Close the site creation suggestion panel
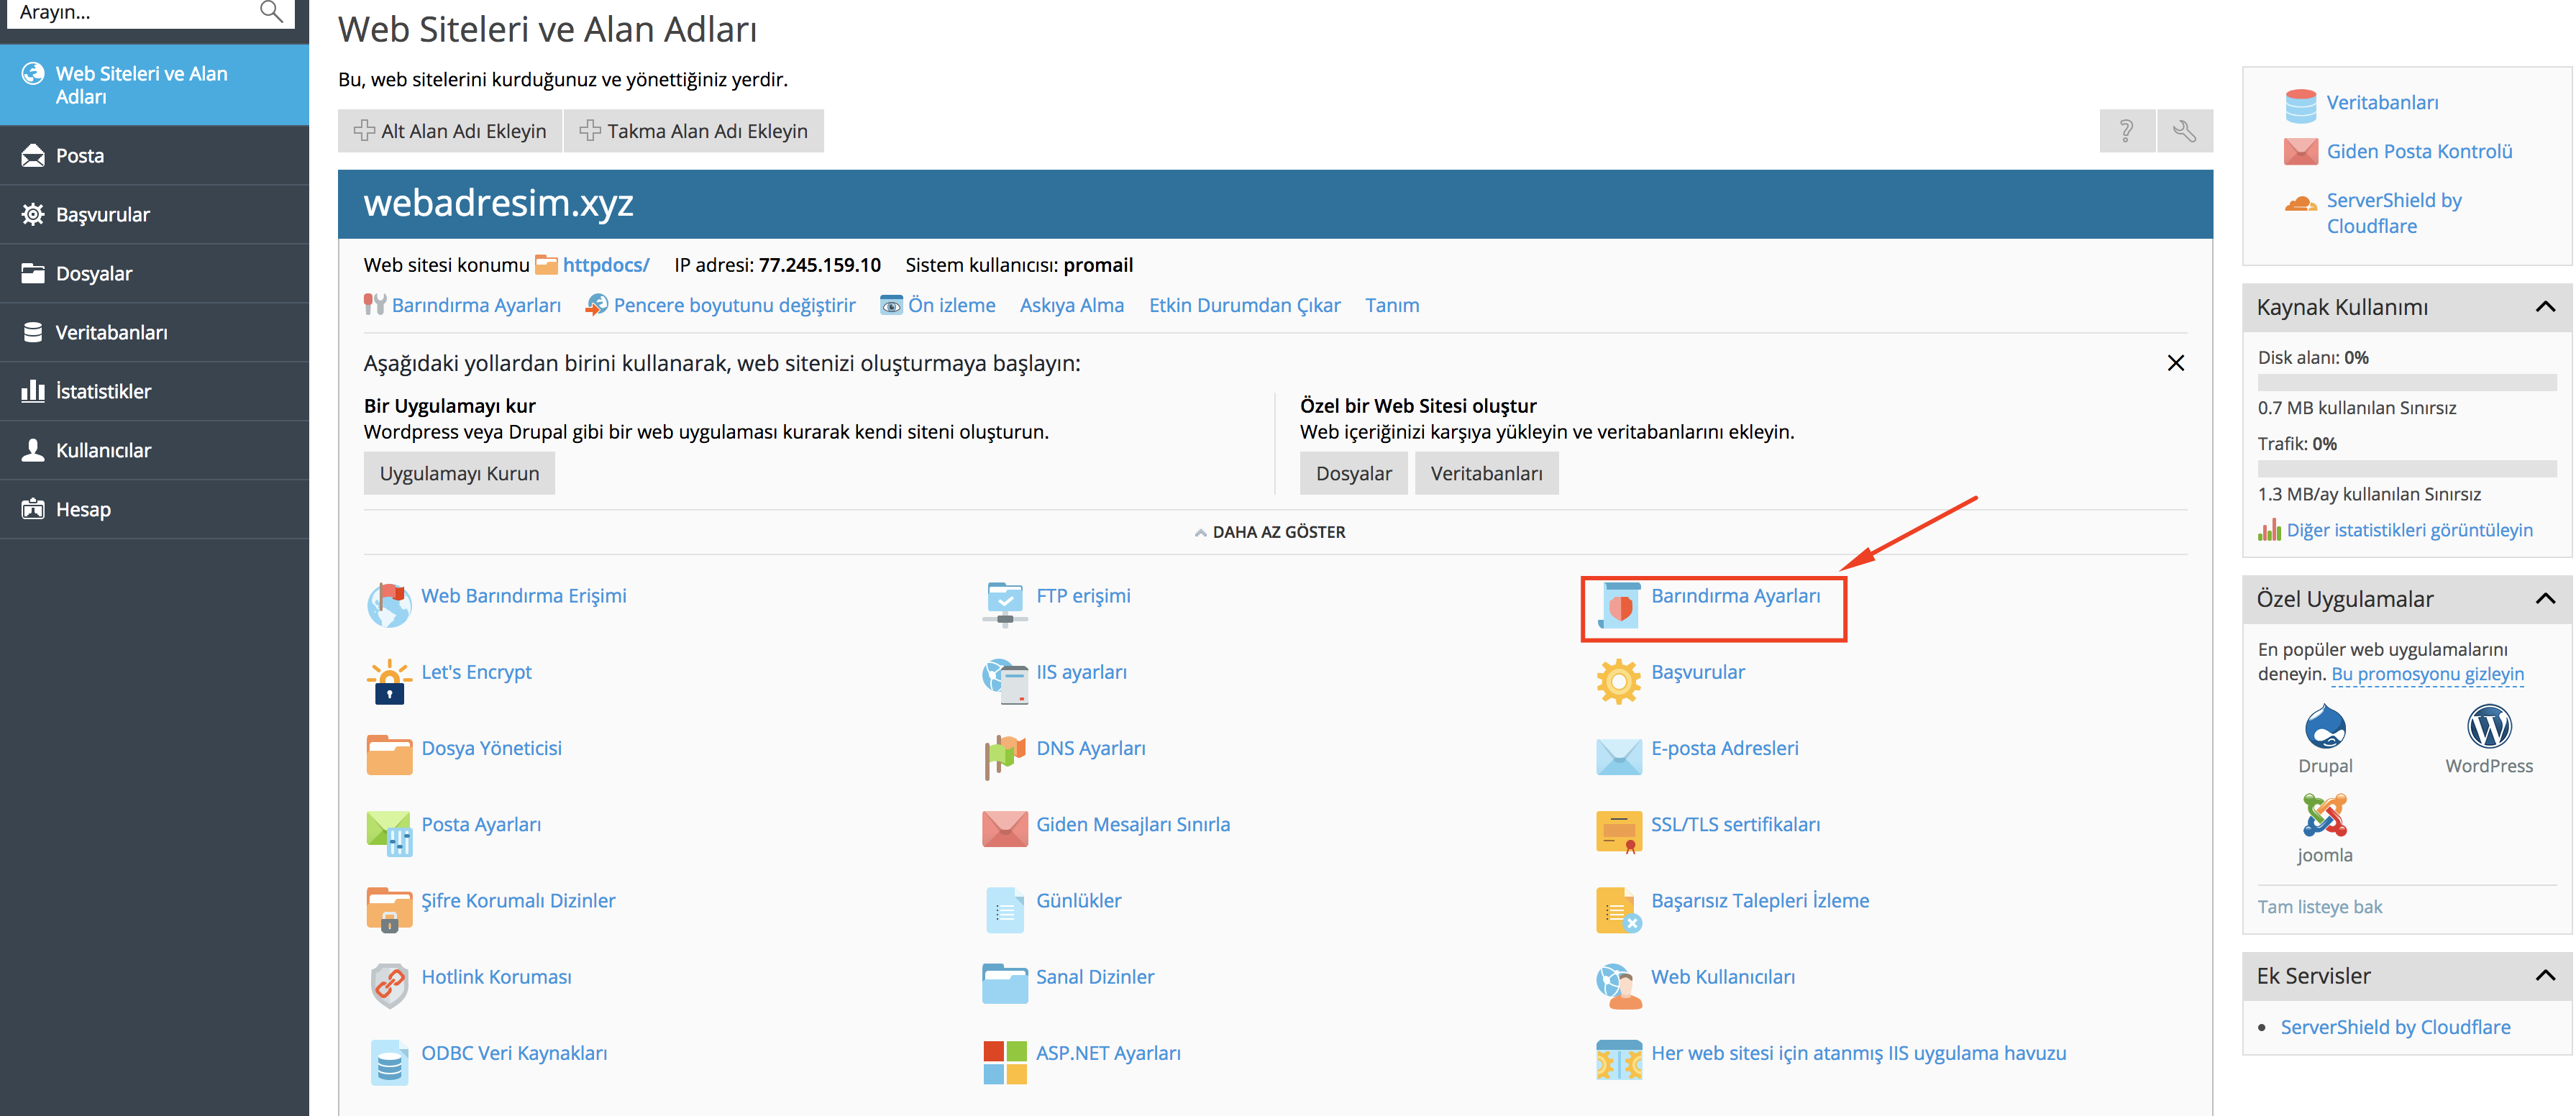This screenshot has width=2576, height=1116. point(2175,363)
